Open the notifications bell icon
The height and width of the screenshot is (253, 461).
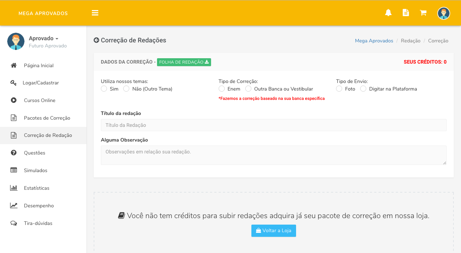388,13
